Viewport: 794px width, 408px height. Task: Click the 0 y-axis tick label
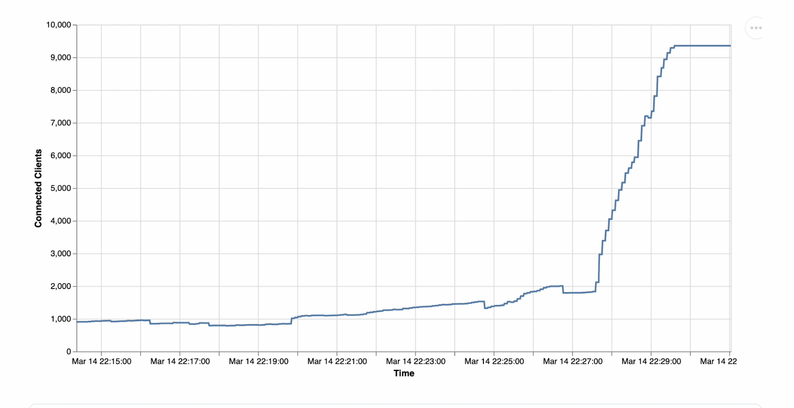click(x=69, y=352)
